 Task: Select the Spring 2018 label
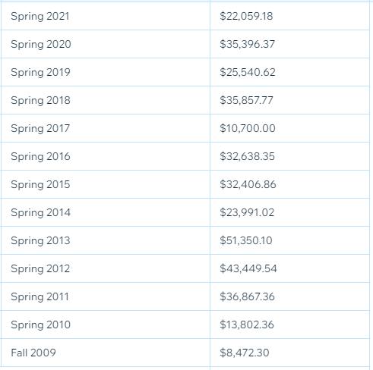[40, 101]
